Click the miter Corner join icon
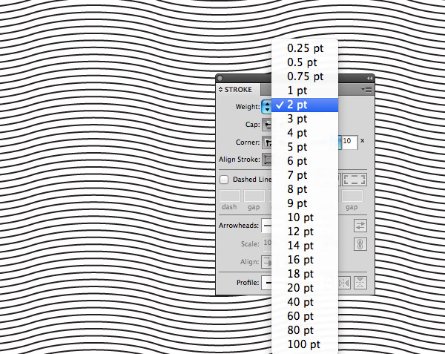Image resolution: width=445 pixels, height=354 pixels. 267,142
